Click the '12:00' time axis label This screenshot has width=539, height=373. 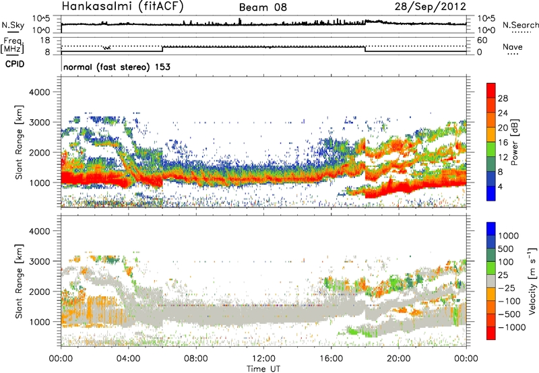coord(263,359)
